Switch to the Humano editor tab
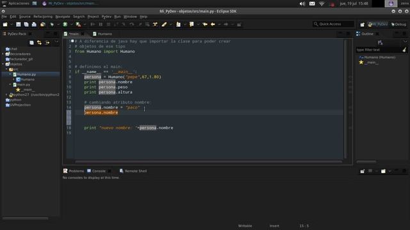This screenshot has width=410, height=230. 102,34
